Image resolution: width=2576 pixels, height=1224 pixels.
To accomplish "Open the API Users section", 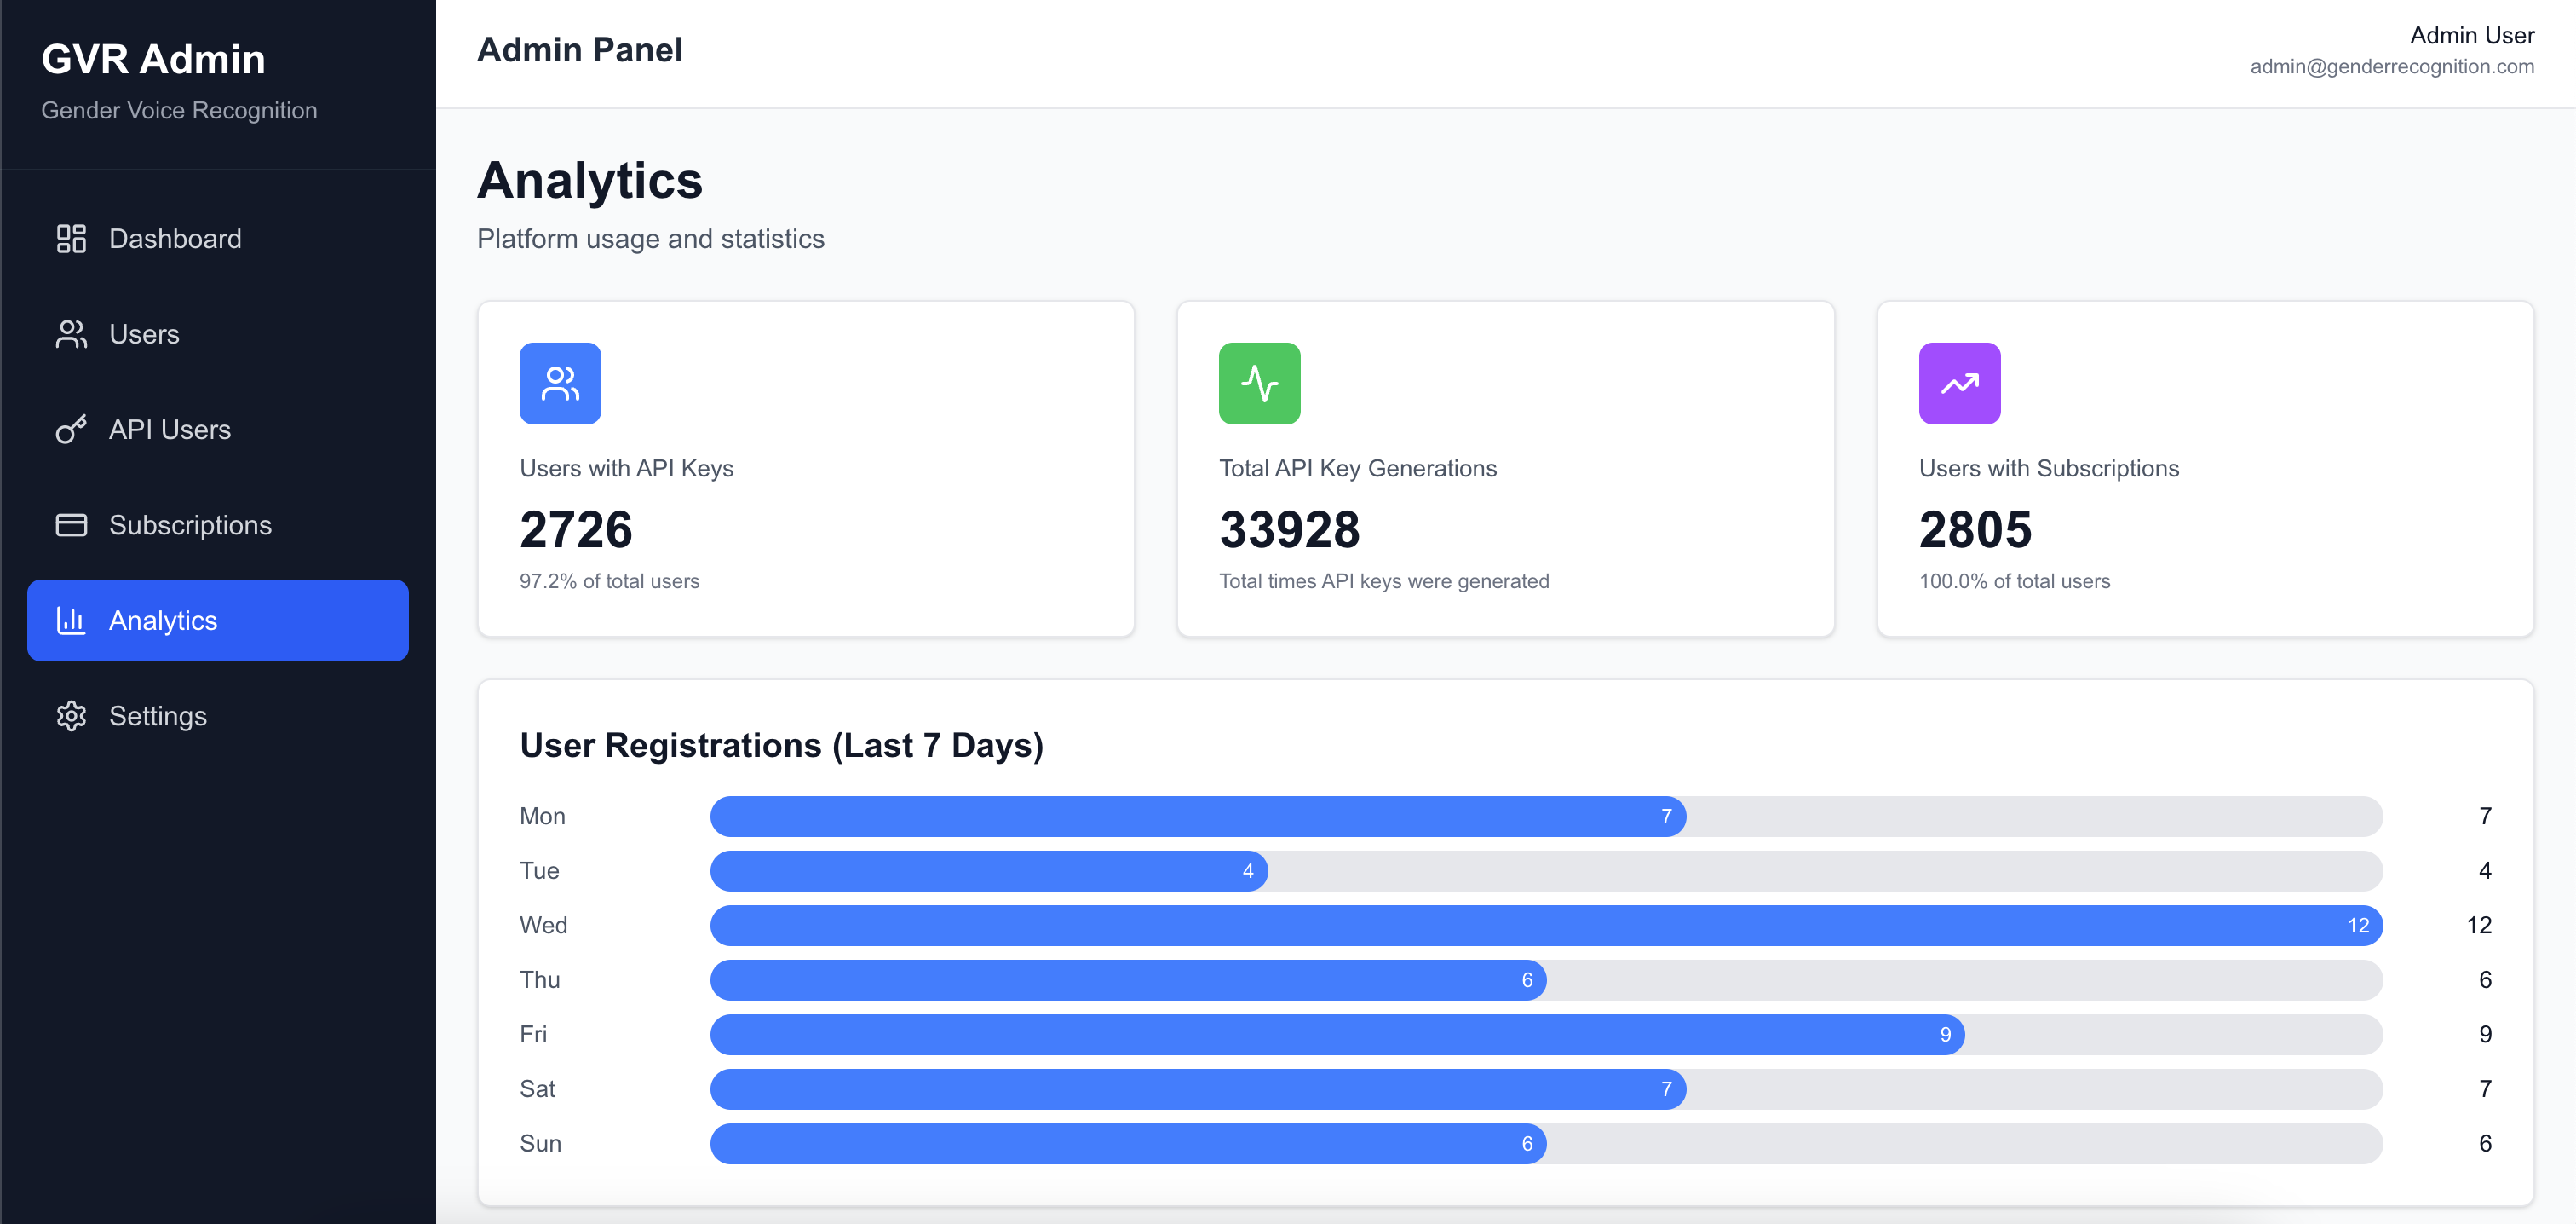I will (170, 430).
